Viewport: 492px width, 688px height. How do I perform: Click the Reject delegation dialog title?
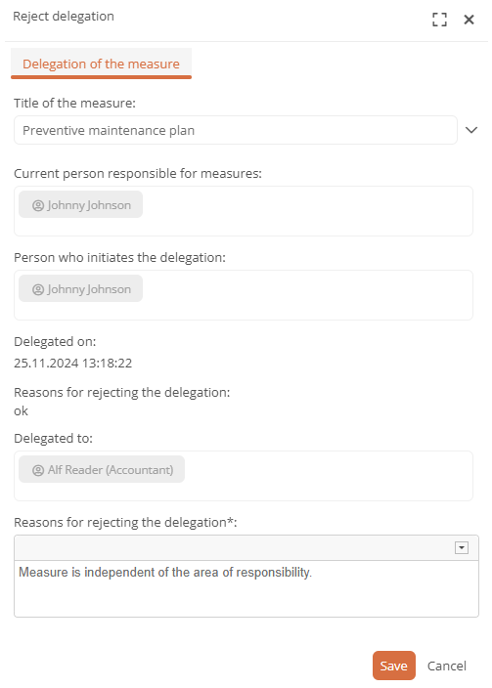(x=64, y=17)
